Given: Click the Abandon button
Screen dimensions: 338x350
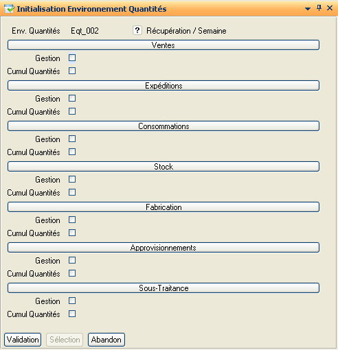Looking at the screenshot, I should 106,340.
